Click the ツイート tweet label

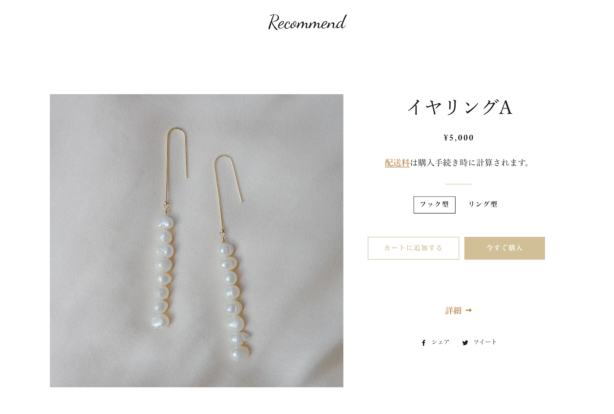(x=485, y=342)
